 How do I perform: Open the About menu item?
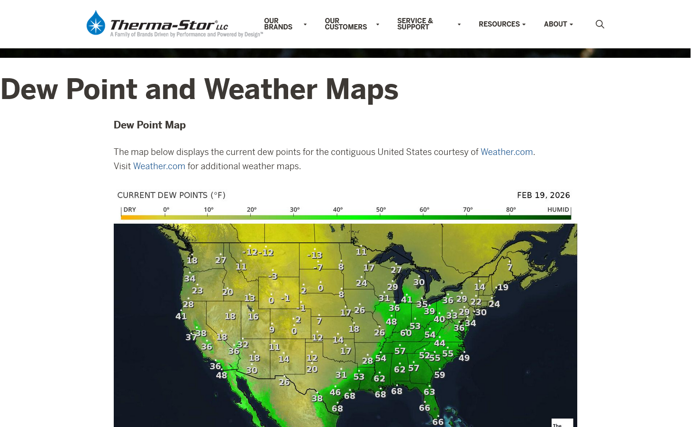pyautogui.click(x=555, y=24)
